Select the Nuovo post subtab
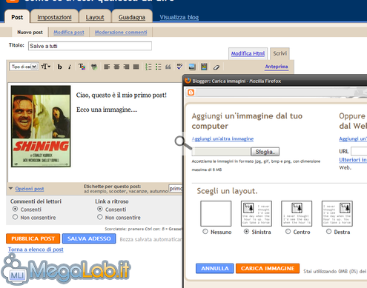 coord(30,33)
